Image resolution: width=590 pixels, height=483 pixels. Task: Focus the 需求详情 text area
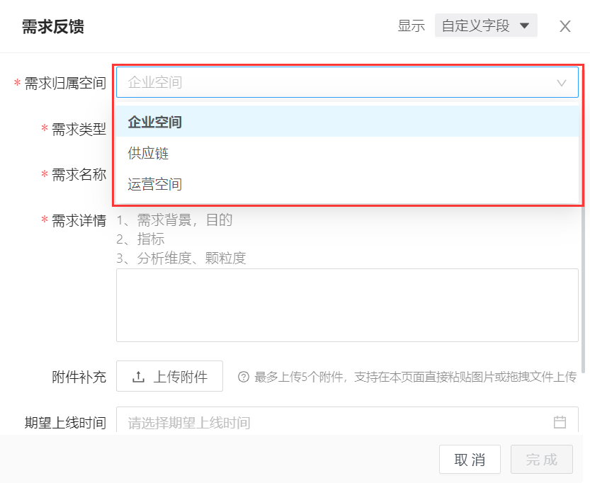point(347,305)
